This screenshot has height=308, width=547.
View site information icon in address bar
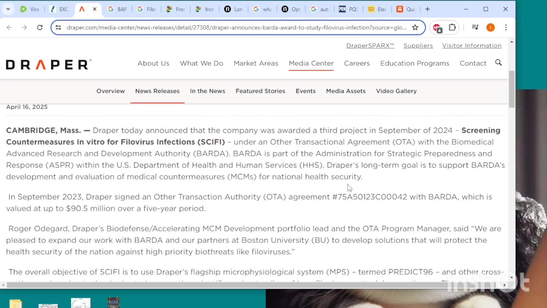click(x=59, y=27)
